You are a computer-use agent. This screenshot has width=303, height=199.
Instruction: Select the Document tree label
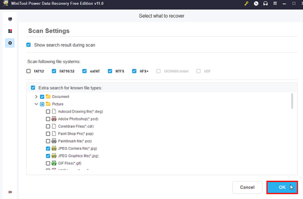tap(61, 97)
